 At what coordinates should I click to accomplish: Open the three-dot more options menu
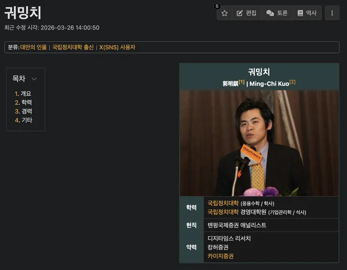pyautogui.click(x=332, y=13)
